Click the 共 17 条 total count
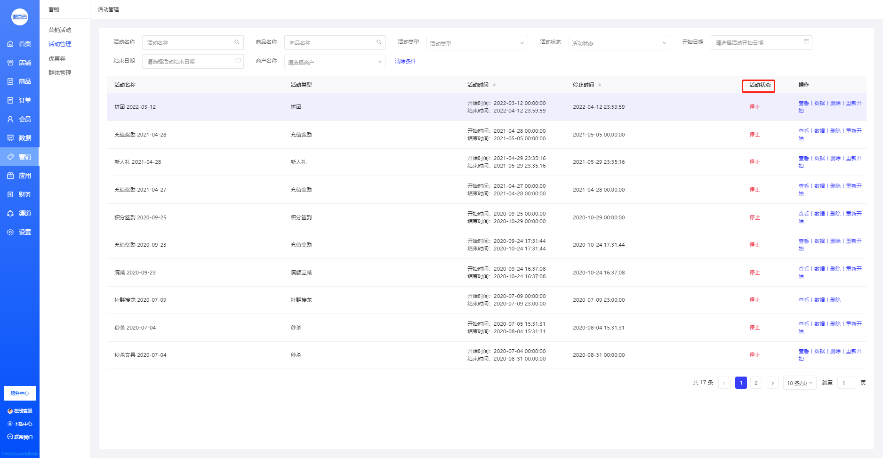The image size is (883, 458). click(x=703, y=383)
